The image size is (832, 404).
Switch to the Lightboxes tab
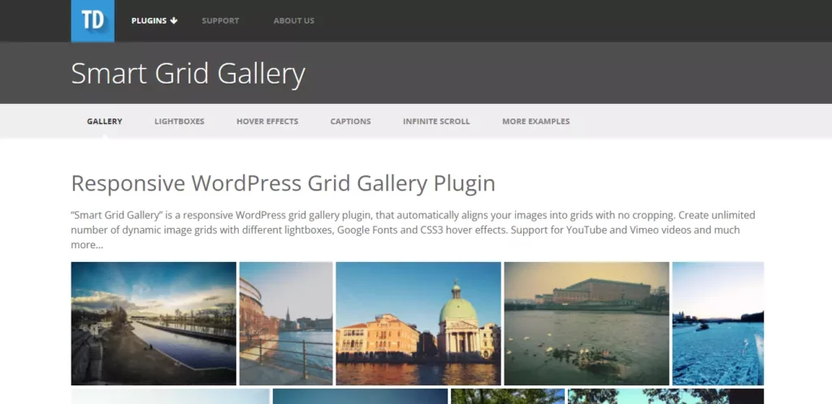(180, 122)
